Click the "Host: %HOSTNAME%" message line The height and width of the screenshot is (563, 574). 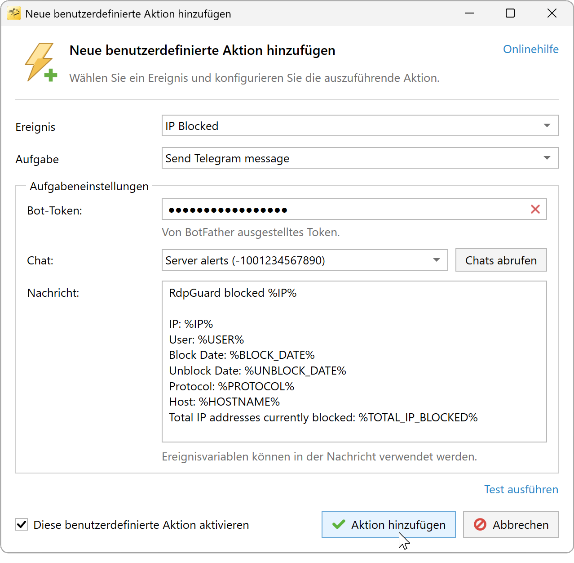(224, 402)
